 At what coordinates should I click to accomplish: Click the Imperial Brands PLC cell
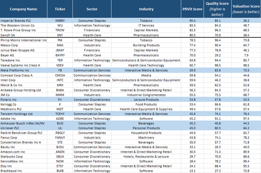tap(24, 21)
